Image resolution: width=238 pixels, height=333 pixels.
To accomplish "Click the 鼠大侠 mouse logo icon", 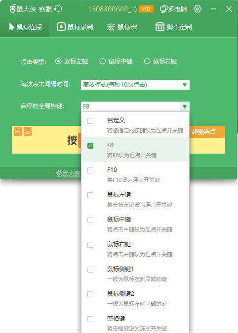I will point(13,9).
